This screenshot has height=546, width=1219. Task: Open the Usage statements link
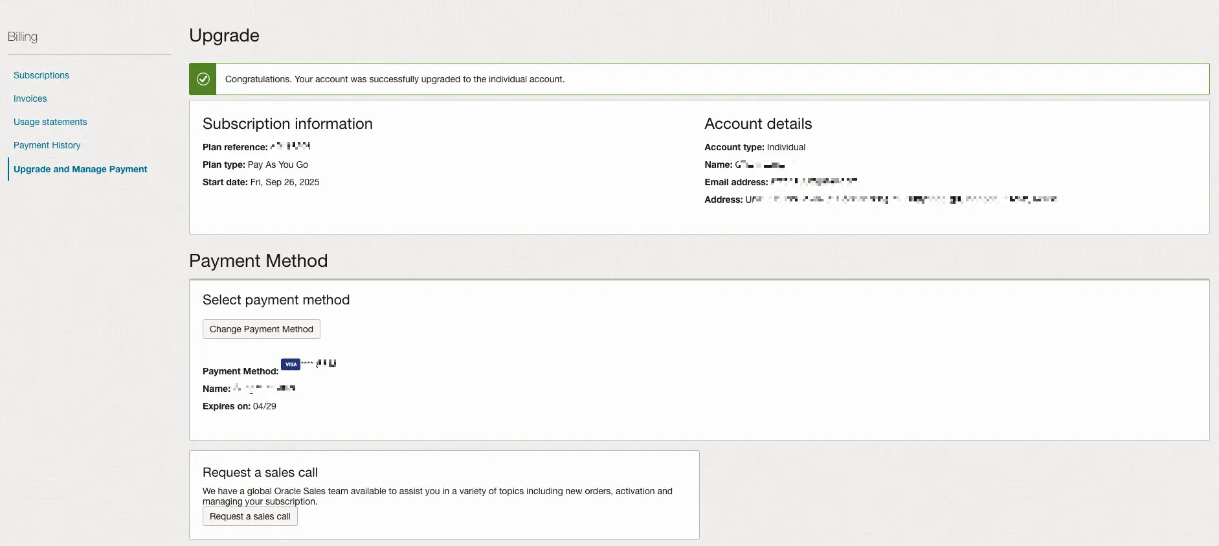tap(50, 122)
